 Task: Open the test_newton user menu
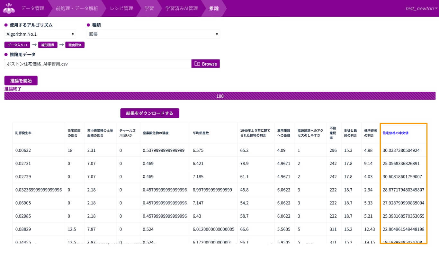421,9
